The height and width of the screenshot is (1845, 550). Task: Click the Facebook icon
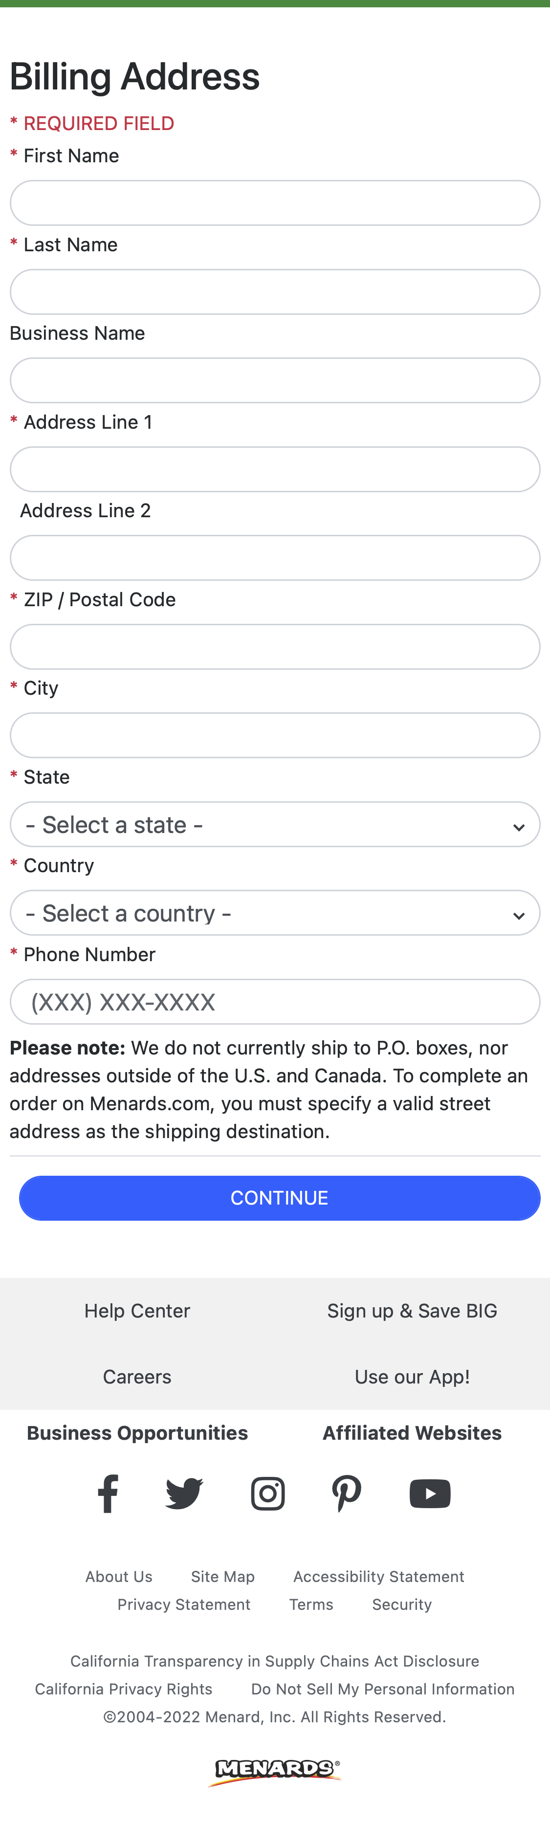pyautogui.click(x=108, y=1493)
